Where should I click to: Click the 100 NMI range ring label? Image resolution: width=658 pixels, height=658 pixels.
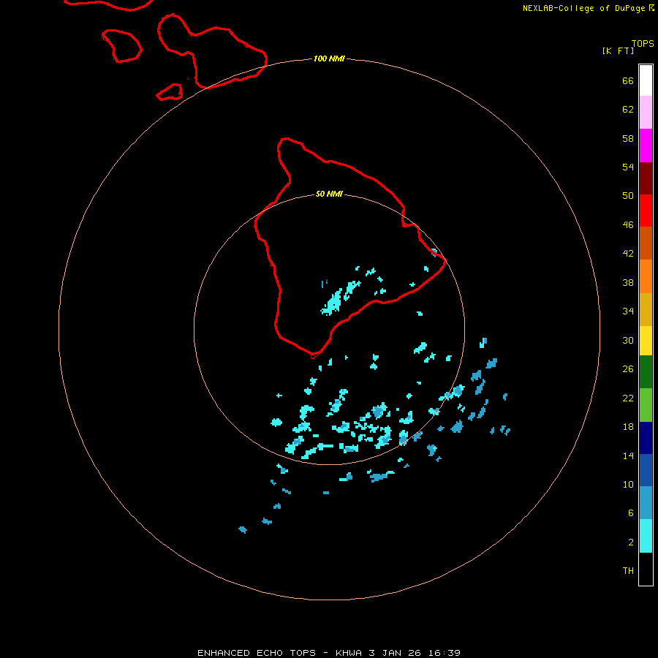click(x=329, y=58)
